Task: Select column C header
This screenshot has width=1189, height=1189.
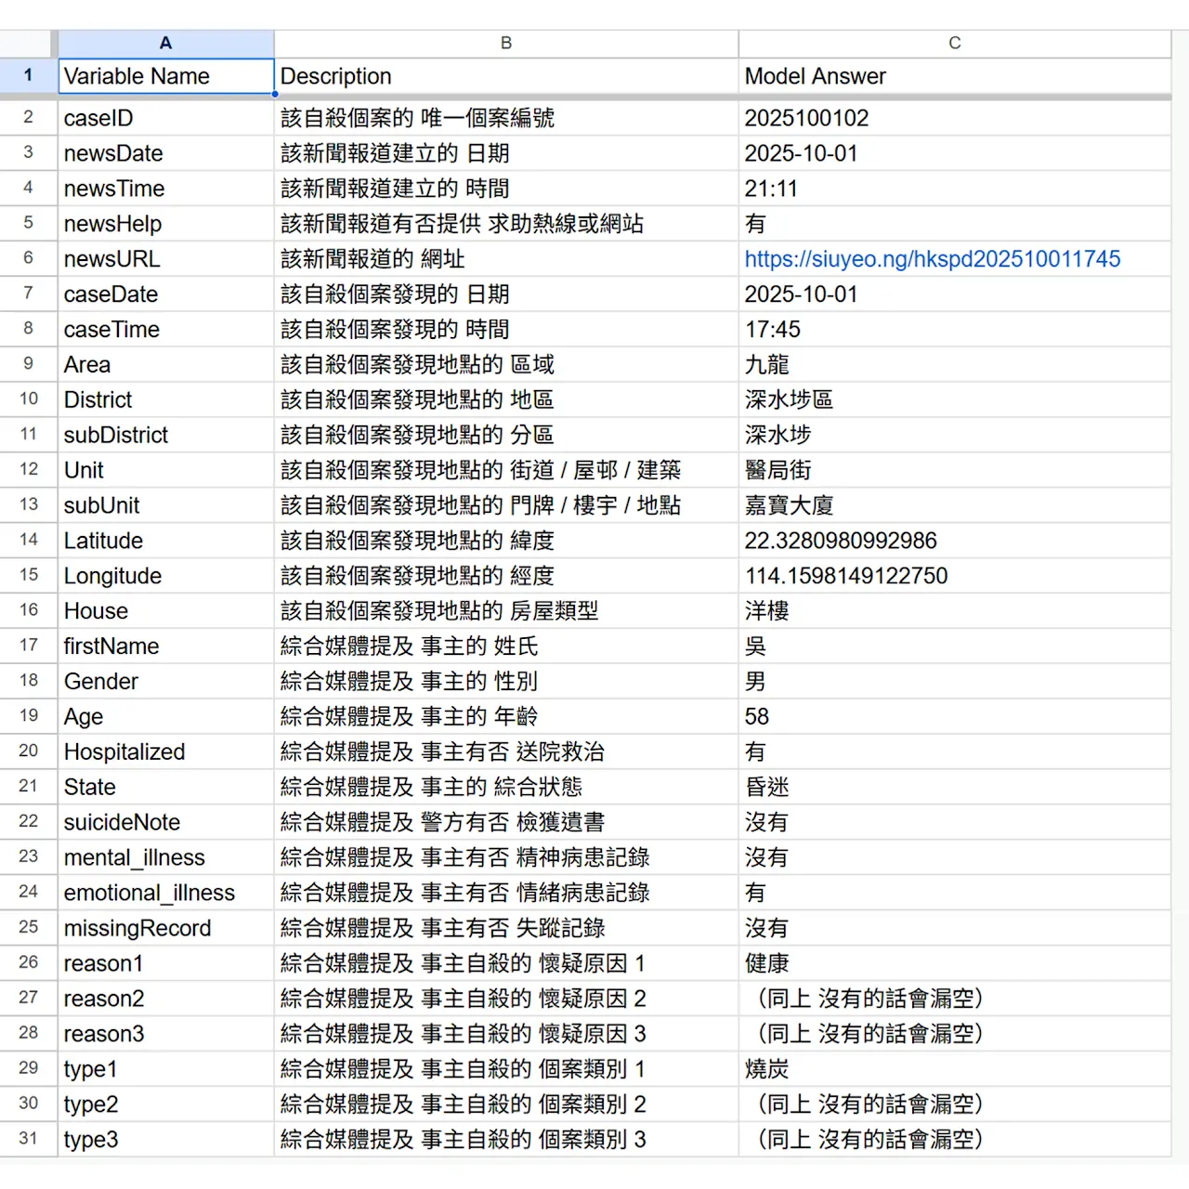Action: tap(954, 43)
